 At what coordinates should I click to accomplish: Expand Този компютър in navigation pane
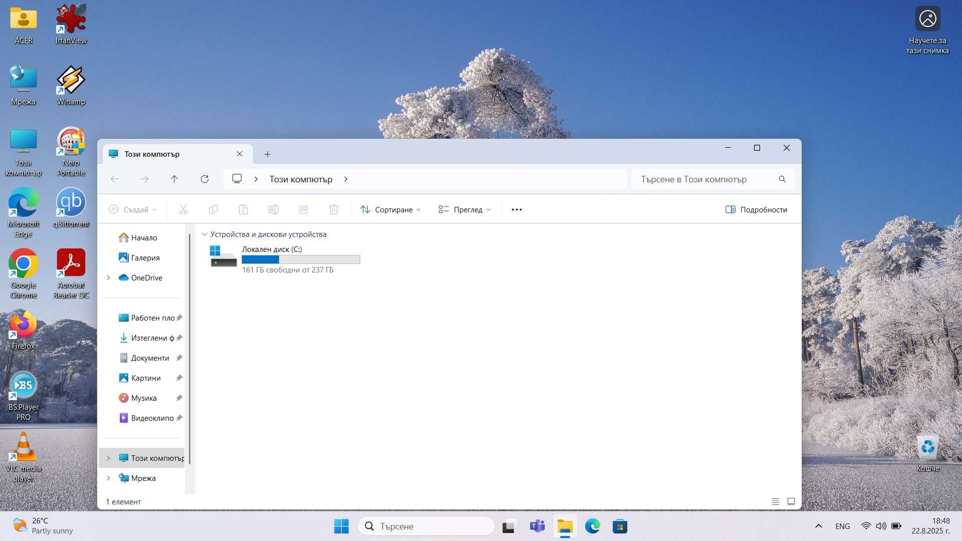point(108,458)
